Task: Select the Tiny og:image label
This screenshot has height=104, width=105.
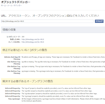Action: point(14,99)
